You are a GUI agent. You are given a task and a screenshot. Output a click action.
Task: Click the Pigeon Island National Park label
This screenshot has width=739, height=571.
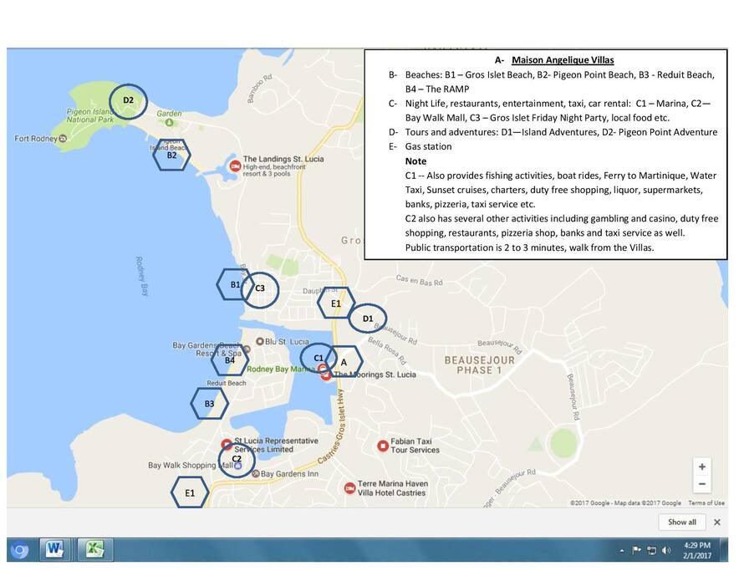pyautogui.click(x=90, y=115)
